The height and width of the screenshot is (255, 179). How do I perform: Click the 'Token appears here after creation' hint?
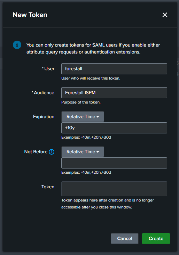pyautogui.click(x=108, y=204)
